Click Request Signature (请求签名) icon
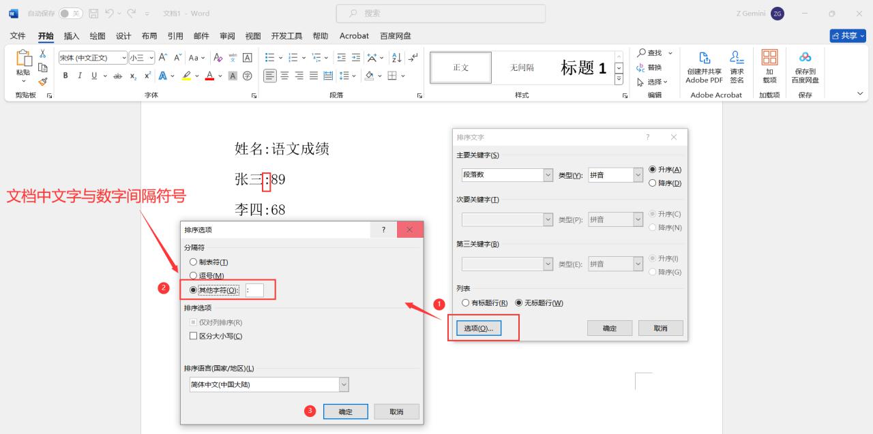 tap(737, 67)
